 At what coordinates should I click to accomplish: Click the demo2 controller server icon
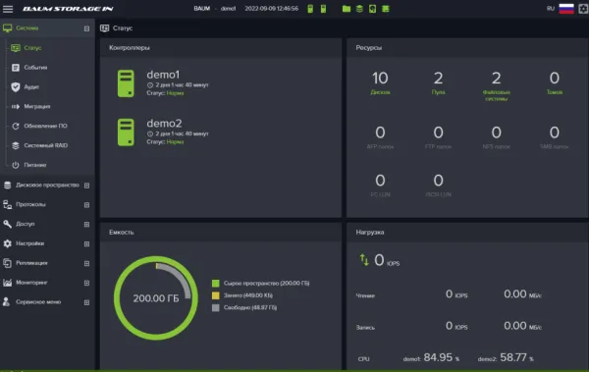click(x=126, y=133)
